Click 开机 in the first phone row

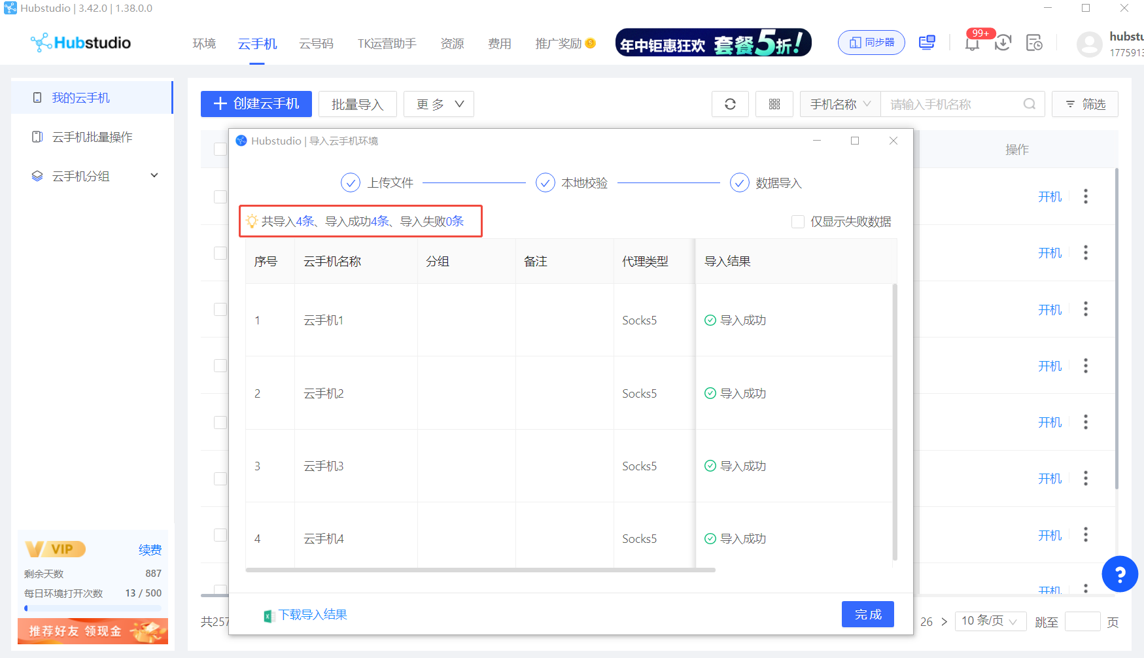click(x=1050, y=197)
